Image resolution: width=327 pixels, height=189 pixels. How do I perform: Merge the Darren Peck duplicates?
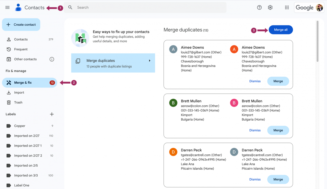pyautogui.click(x=278, y=179)
